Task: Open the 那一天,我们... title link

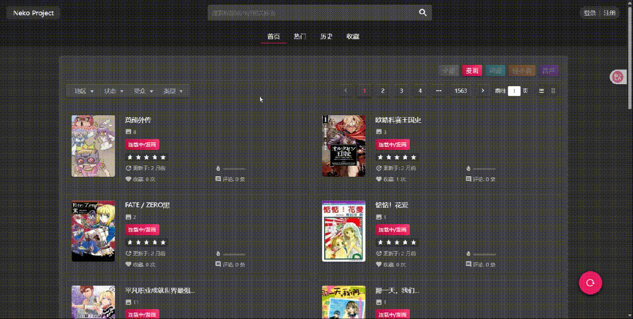Action: pos(397,290)
